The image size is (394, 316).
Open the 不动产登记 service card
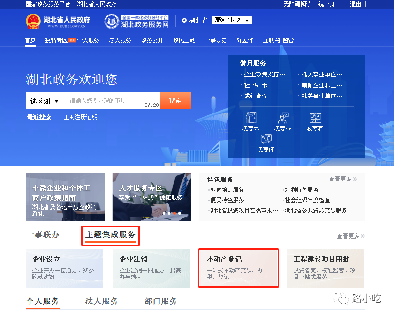click(238, 268)
